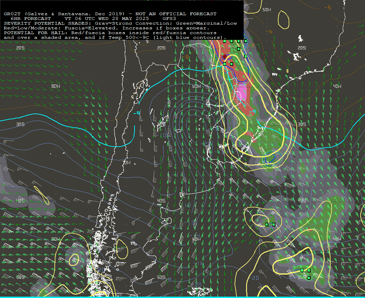Click the small closed yellow contour below 50W
The height and width of the screenshot is (298, 365).
coord(283,20)
